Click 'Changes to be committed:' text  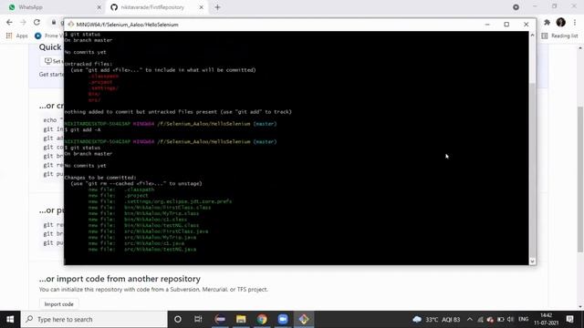pos(100,178)
